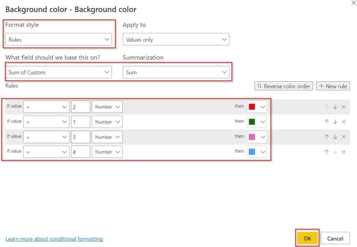
Task: Delete the value 4 rule
Action: [343, 152]
